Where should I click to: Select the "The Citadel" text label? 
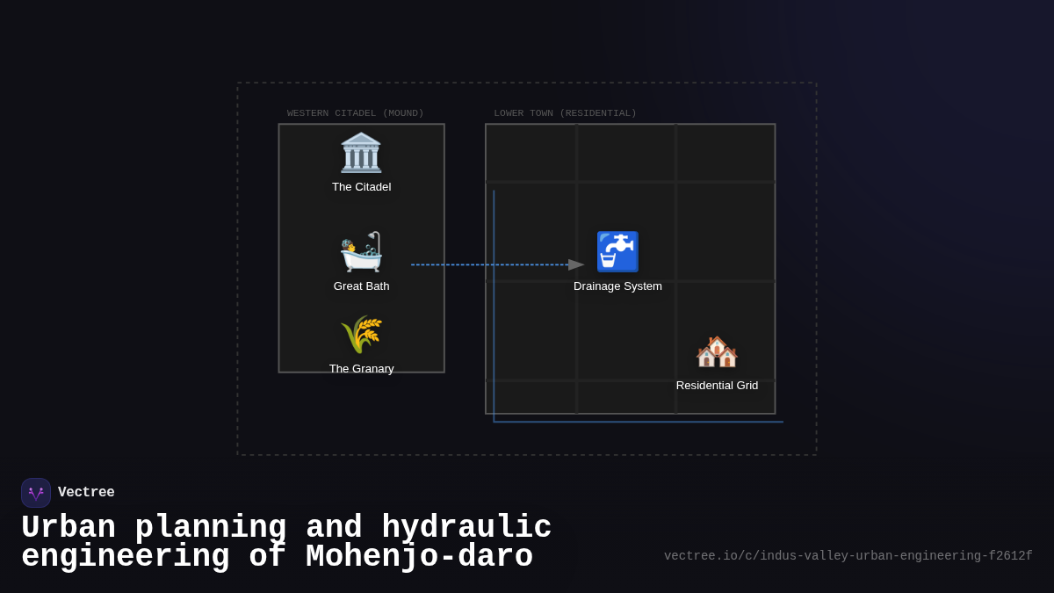(361, 187)
